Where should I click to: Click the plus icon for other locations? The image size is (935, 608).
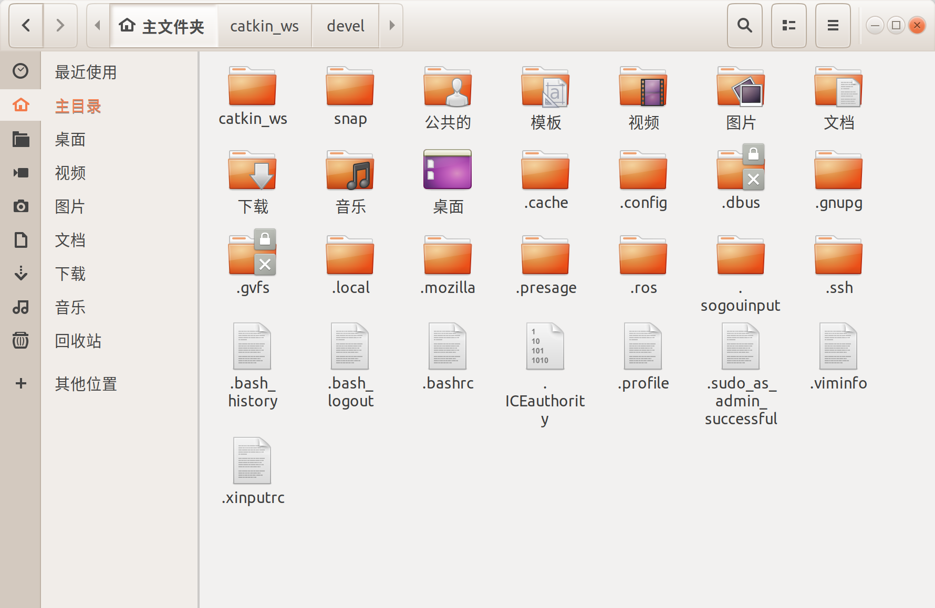tap(20, 383)
